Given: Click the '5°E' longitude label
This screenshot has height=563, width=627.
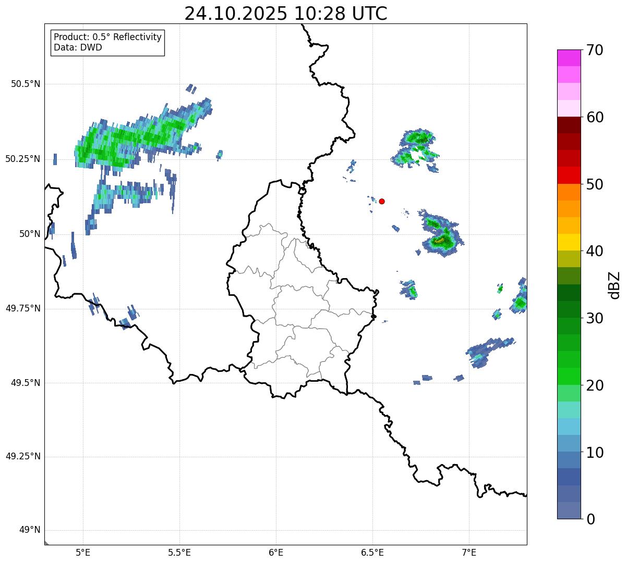Looking at the screenshot, I should click(83, 553).
